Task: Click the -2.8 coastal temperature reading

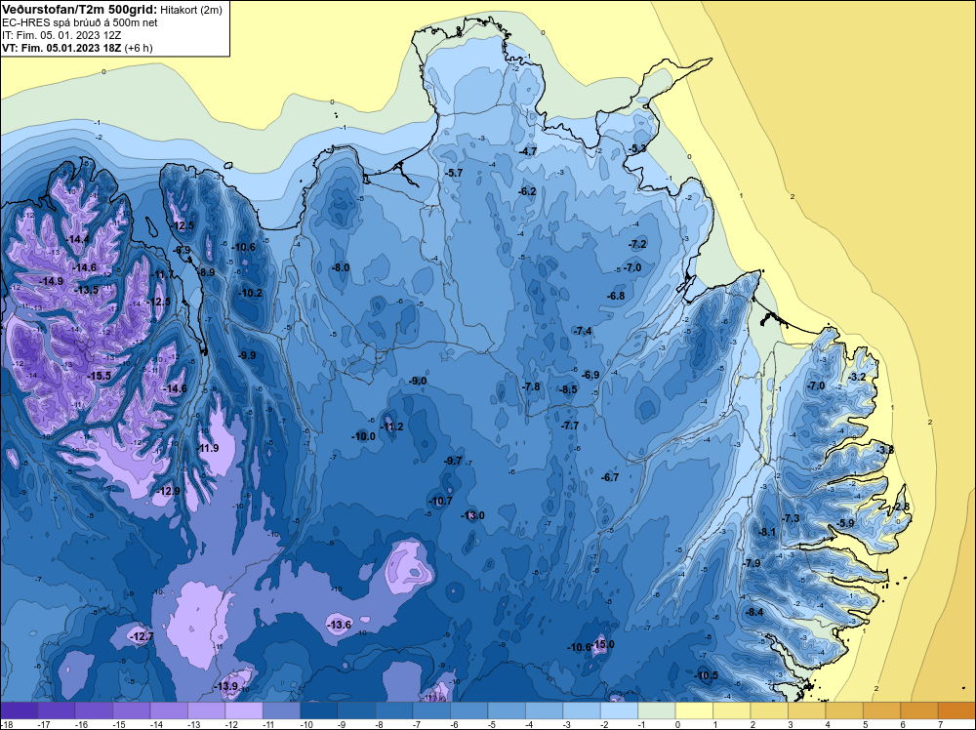Action: pos(901,507)
